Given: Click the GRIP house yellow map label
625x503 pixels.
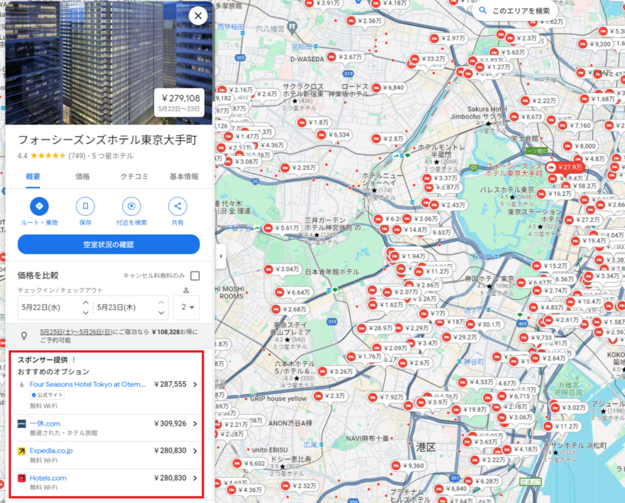Looking at the screenshot, I should pyautogui.click(x=278, y=398).
